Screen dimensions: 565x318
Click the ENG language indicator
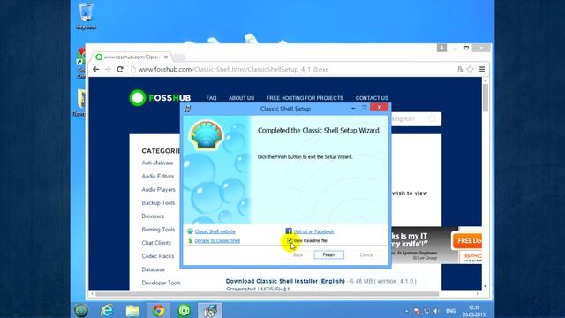tap(450, 311)
